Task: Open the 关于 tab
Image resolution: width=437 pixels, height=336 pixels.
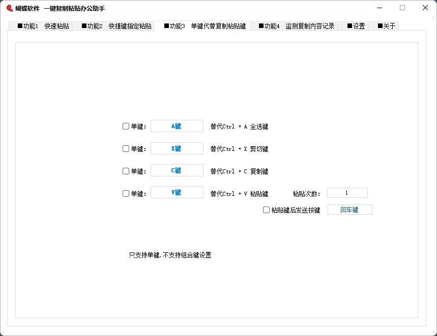Action: pyautogui.click(x=386, y=25)
